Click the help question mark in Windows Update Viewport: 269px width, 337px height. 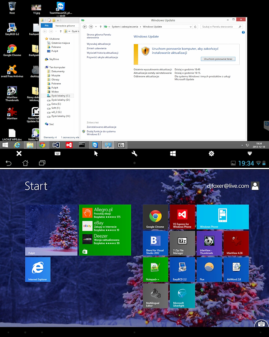click(x=243, y=32)
